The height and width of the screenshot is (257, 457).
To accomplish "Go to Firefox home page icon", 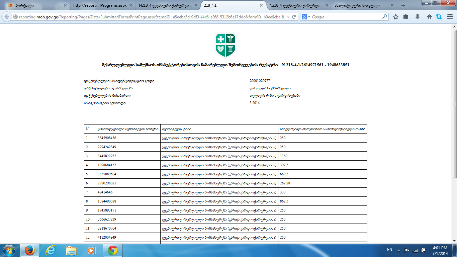I will 429,17.
